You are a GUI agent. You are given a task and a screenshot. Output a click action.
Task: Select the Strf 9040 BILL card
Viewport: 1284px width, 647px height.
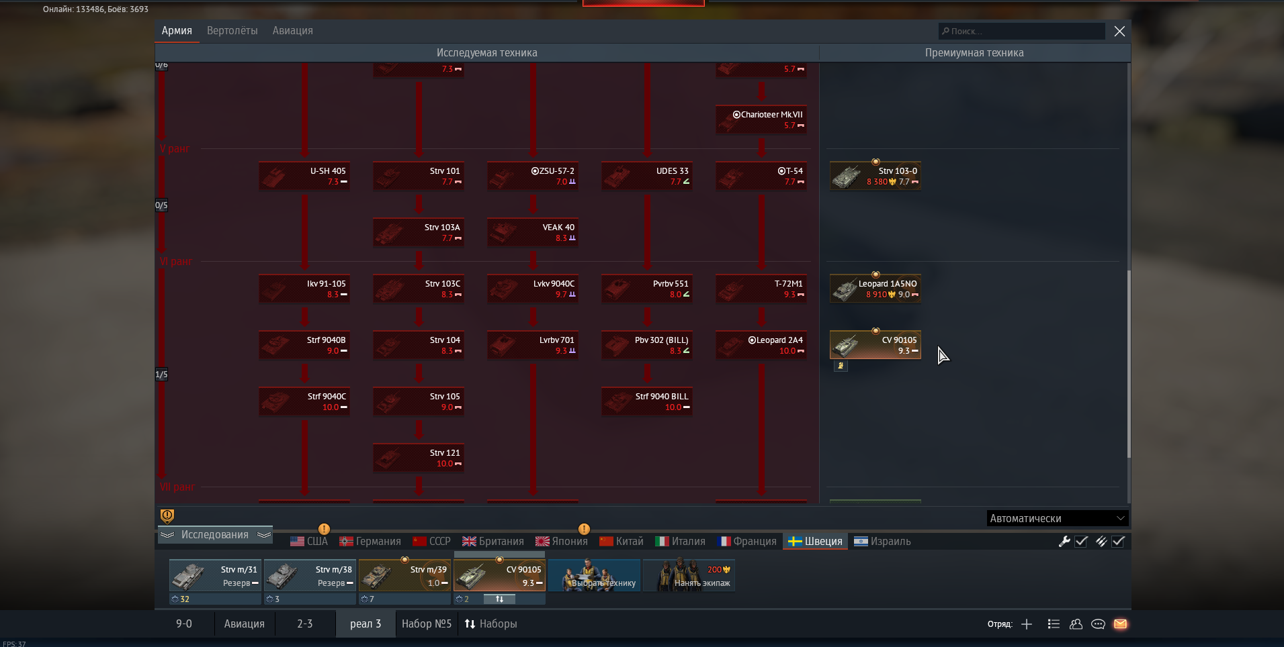pyautogui.click(x=647, y=401)
